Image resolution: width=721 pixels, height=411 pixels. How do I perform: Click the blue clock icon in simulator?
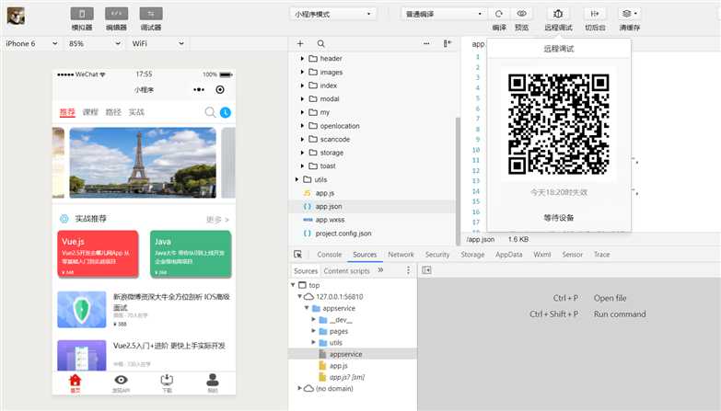click(x=226, y=112)
